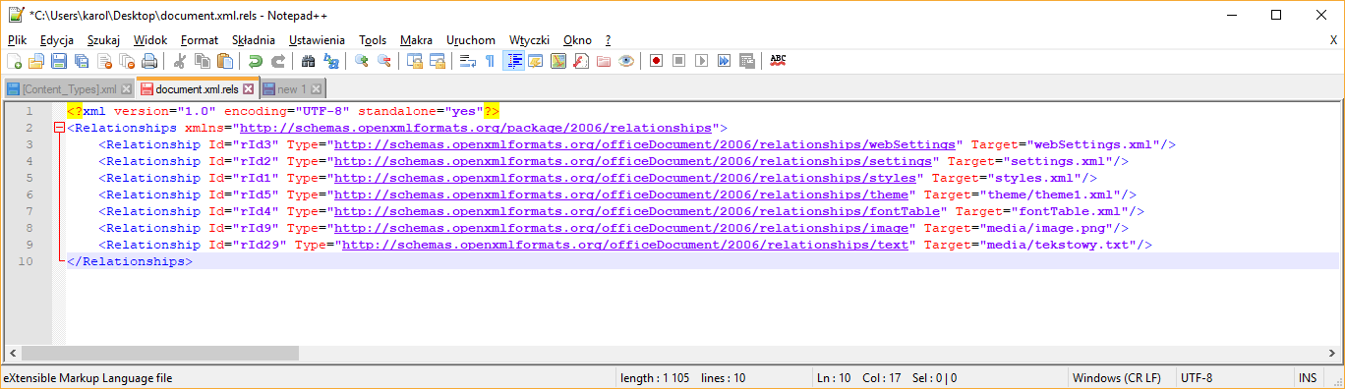The height and width of the screenshot is (389, 1345).
Task: Open user defined language dialog icon
Action: tap(535, 61)
